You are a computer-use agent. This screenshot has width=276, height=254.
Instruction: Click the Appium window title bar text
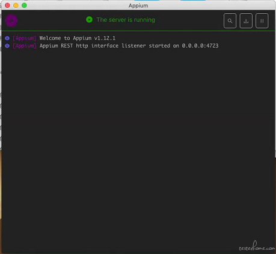pos(138,5)
